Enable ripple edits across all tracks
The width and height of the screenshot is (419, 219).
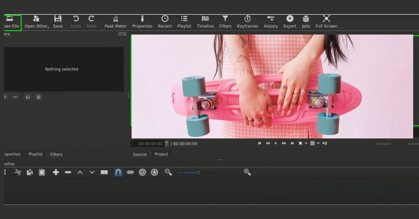155,172
